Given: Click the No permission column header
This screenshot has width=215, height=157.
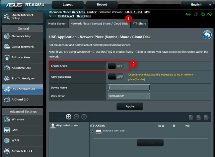Looking at the screenshot, I should tap(187, 126).
